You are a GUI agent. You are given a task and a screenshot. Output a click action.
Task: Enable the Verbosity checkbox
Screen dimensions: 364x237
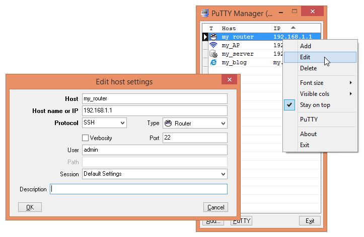(x=85, y=138)
